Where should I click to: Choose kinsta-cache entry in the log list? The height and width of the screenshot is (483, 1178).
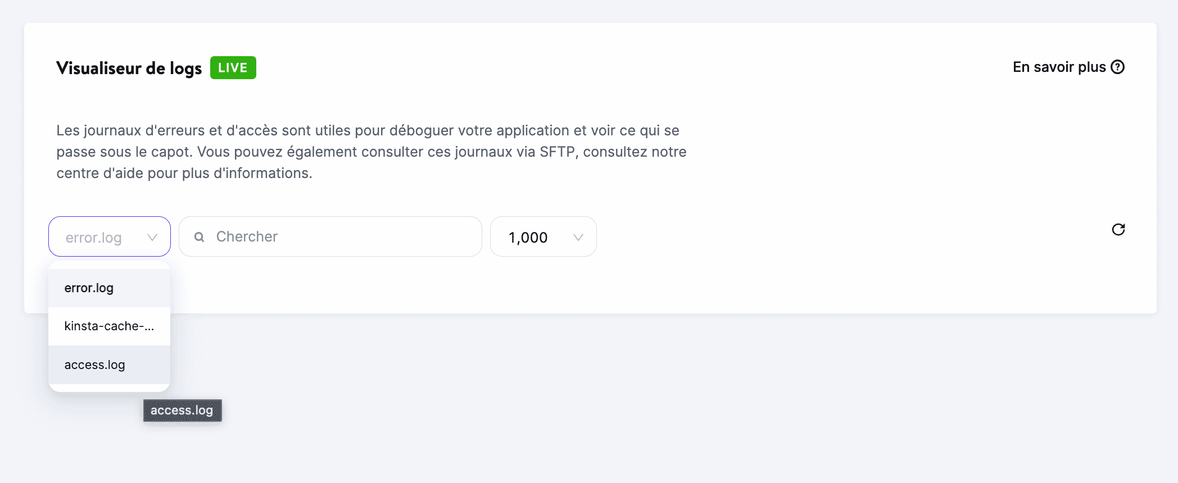[x=108, y=326]
